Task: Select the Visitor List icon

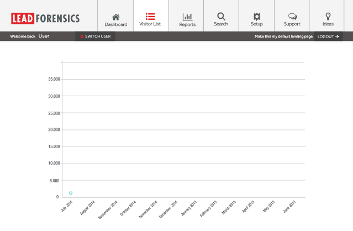Action: coord(150,17)
